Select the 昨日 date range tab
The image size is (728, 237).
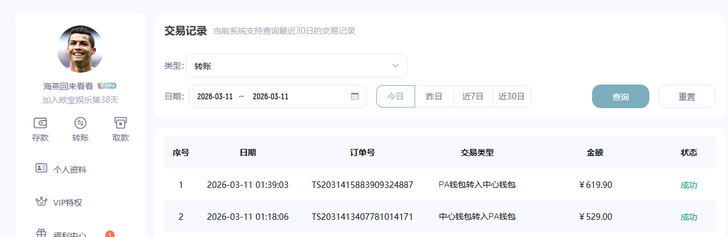[434, 96]
